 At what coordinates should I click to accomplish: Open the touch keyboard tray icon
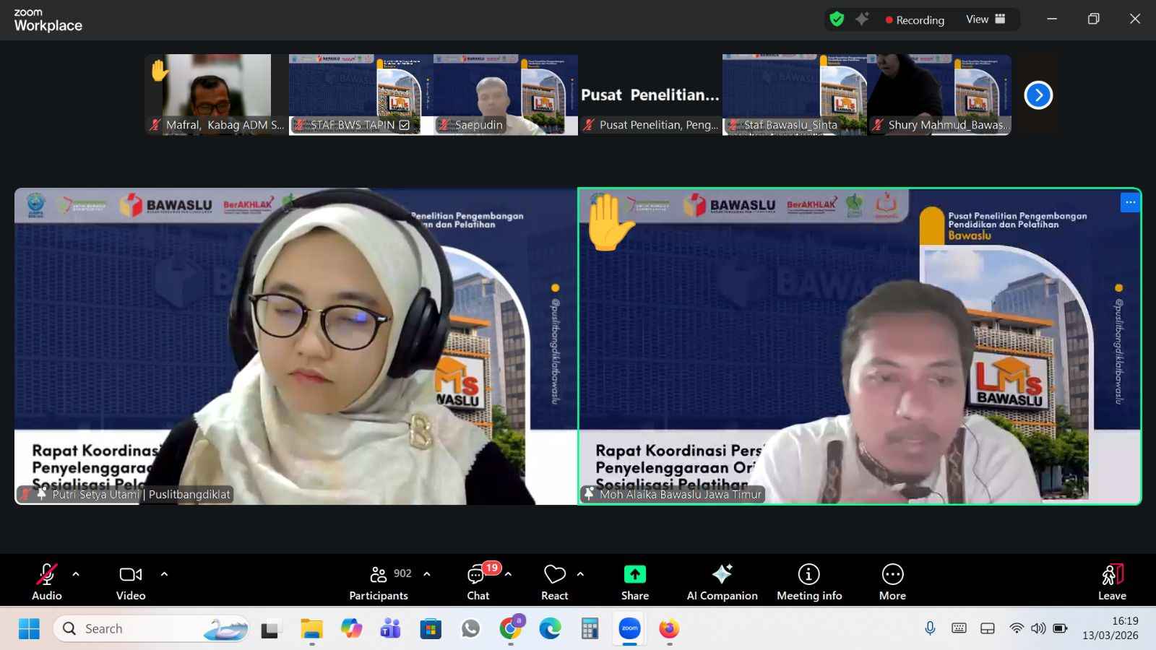pos(959,628)
